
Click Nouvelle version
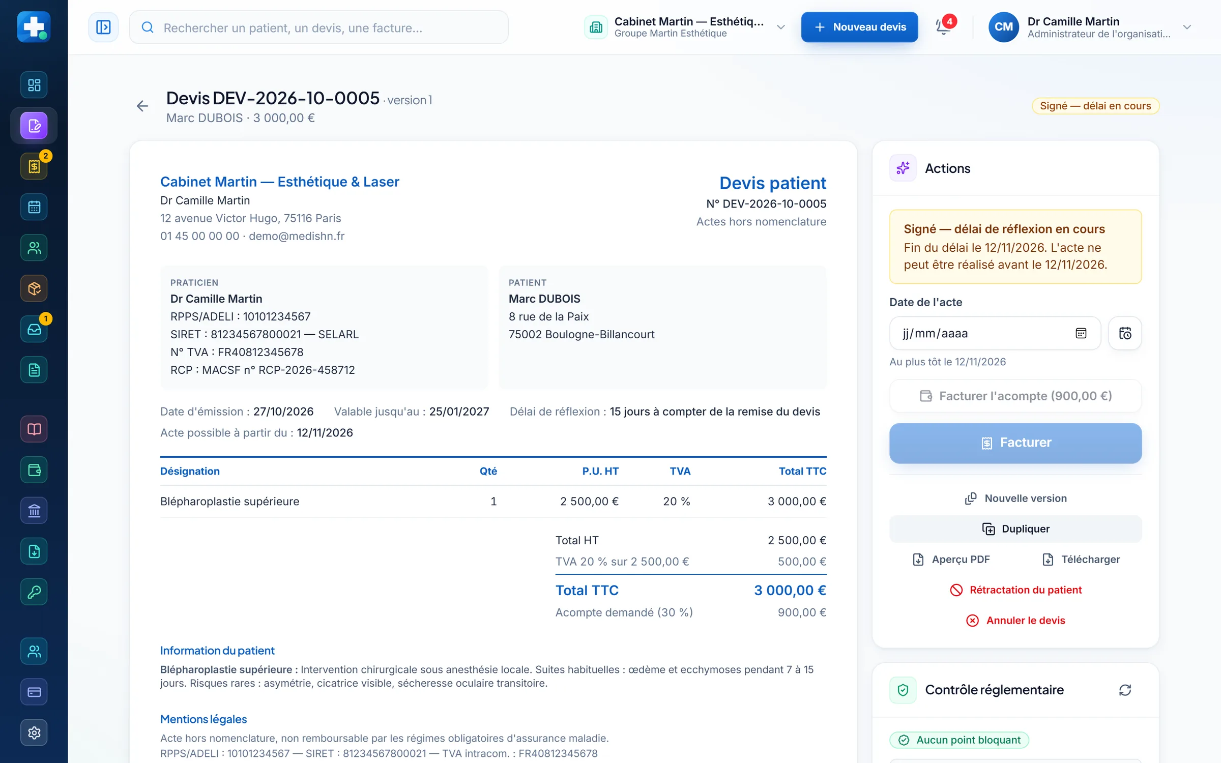tap(1015, 498)
